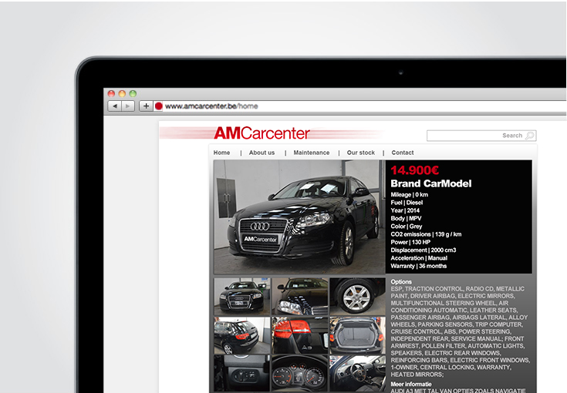Click the Warranty | 36 months line
Image resolution: width=567 pixels, height=393 pixels.
pos(419,266)
